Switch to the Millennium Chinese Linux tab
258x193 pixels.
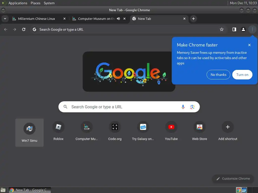pos(37,19)
